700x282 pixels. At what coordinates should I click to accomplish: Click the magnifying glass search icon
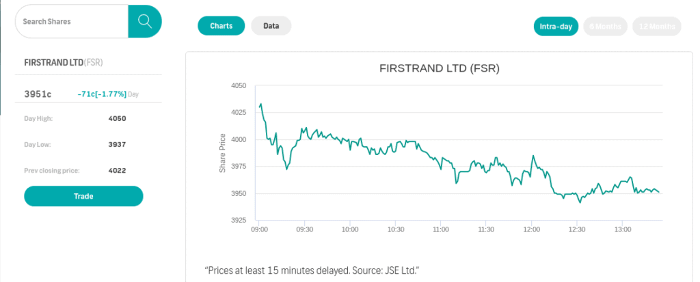click(144, 21)
